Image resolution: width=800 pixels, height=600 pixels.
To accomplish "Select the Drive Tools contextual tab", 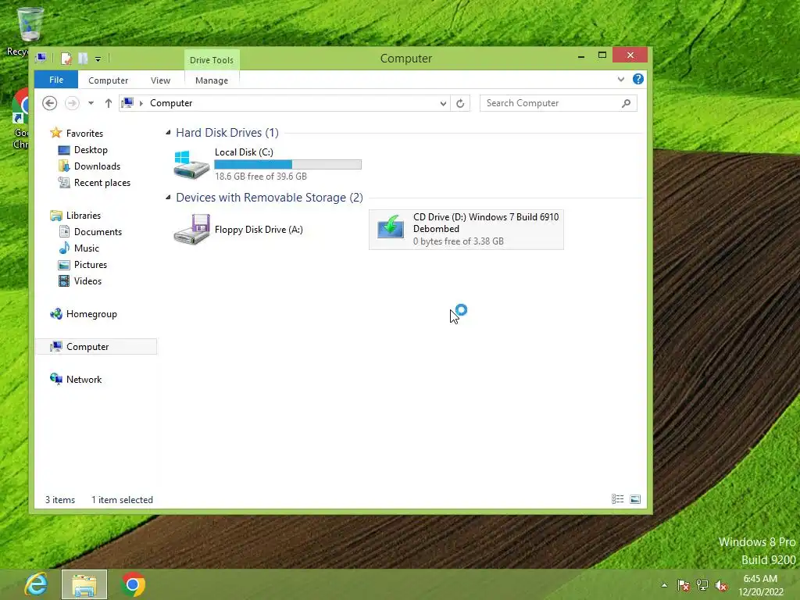I will click(x=212, y=59).
